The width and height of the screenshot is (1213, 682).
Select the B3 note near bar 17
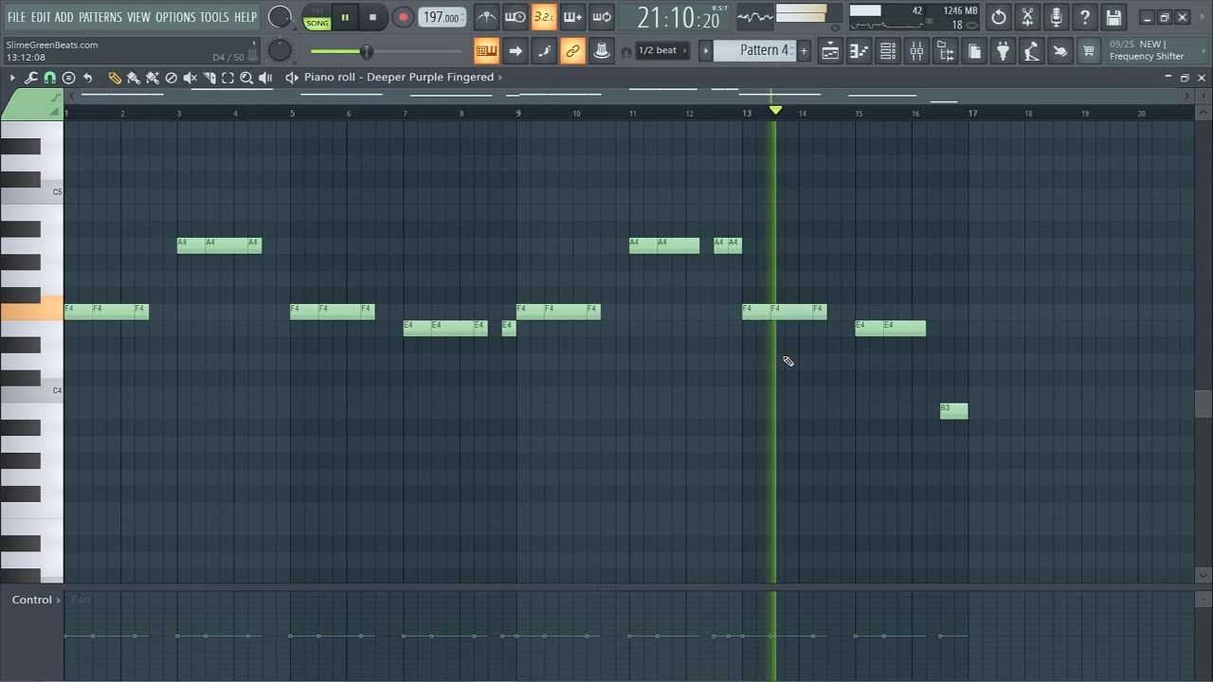[953, 410]
